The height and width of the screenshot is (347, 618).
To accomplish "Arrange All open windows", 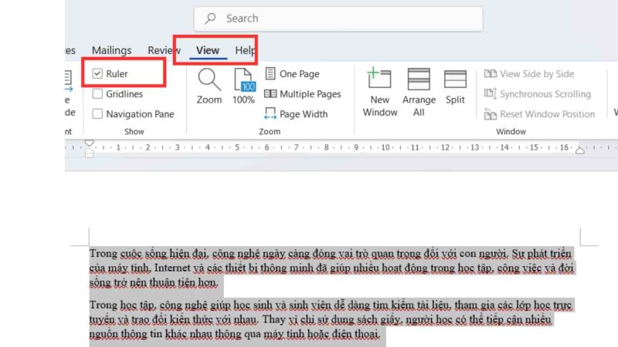I will (x=419, y=93).
